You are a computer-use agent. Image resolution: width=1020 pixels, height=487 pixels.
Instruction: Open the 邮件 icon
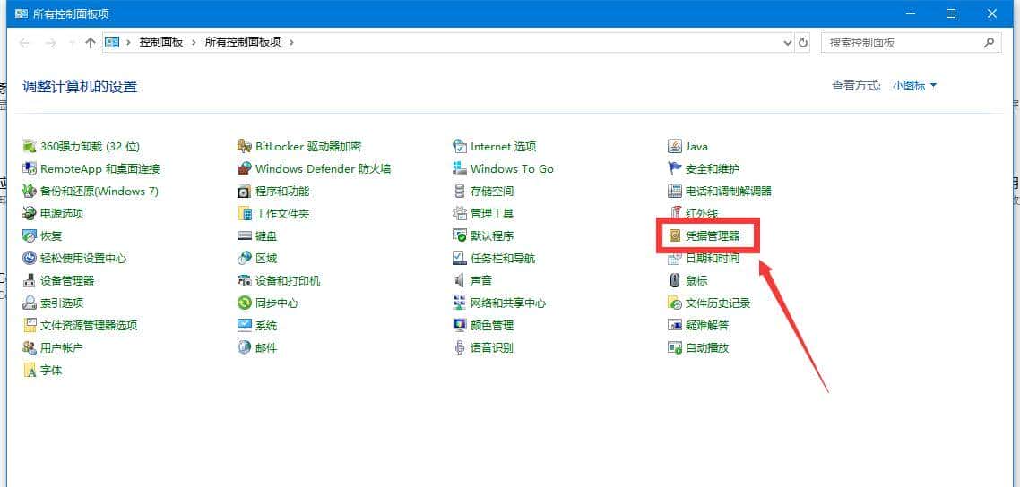coord(245,347)
